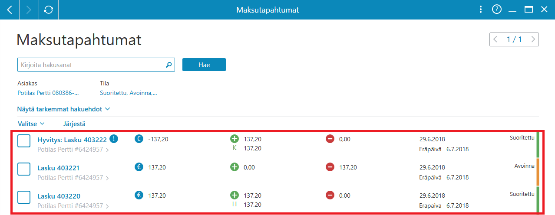Open the Valitse dropdown
Viewport: 555px width, 215px height.
coord(31,124)
